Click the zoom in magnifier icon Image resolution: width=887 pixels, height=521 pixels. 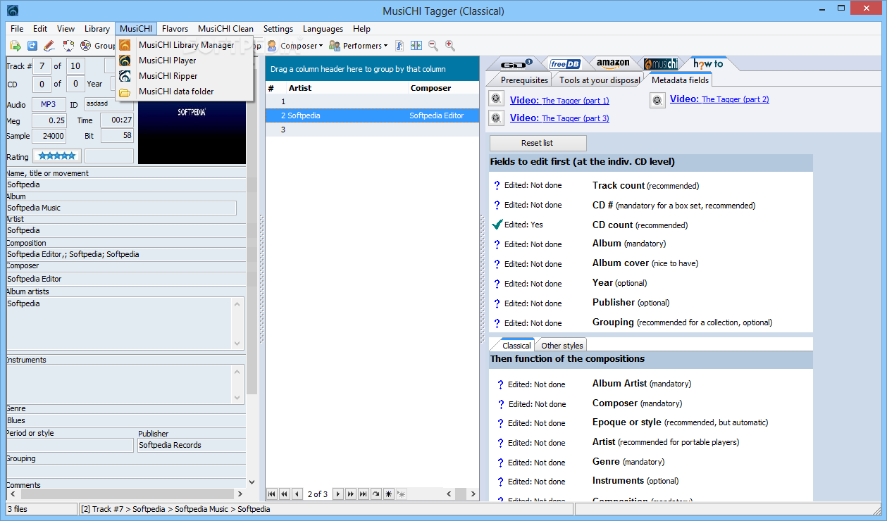click(450, 46)
